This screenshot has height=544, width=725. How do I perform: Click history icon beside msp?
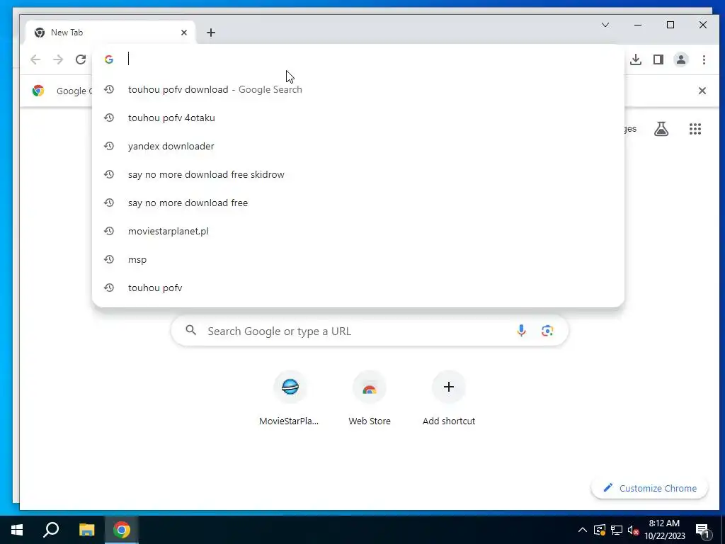pyautogui.click(x=108, y=259)
